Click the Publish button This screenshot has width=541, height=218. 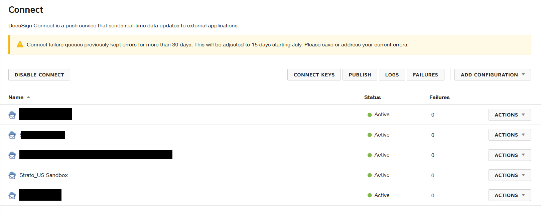(360, 75)
